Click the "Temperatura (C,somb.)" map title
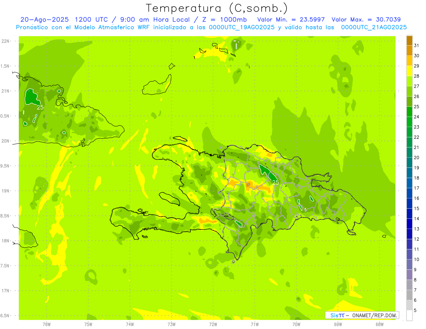The width and height of the screenshot is (426, 329). click(x=217, y=9)
